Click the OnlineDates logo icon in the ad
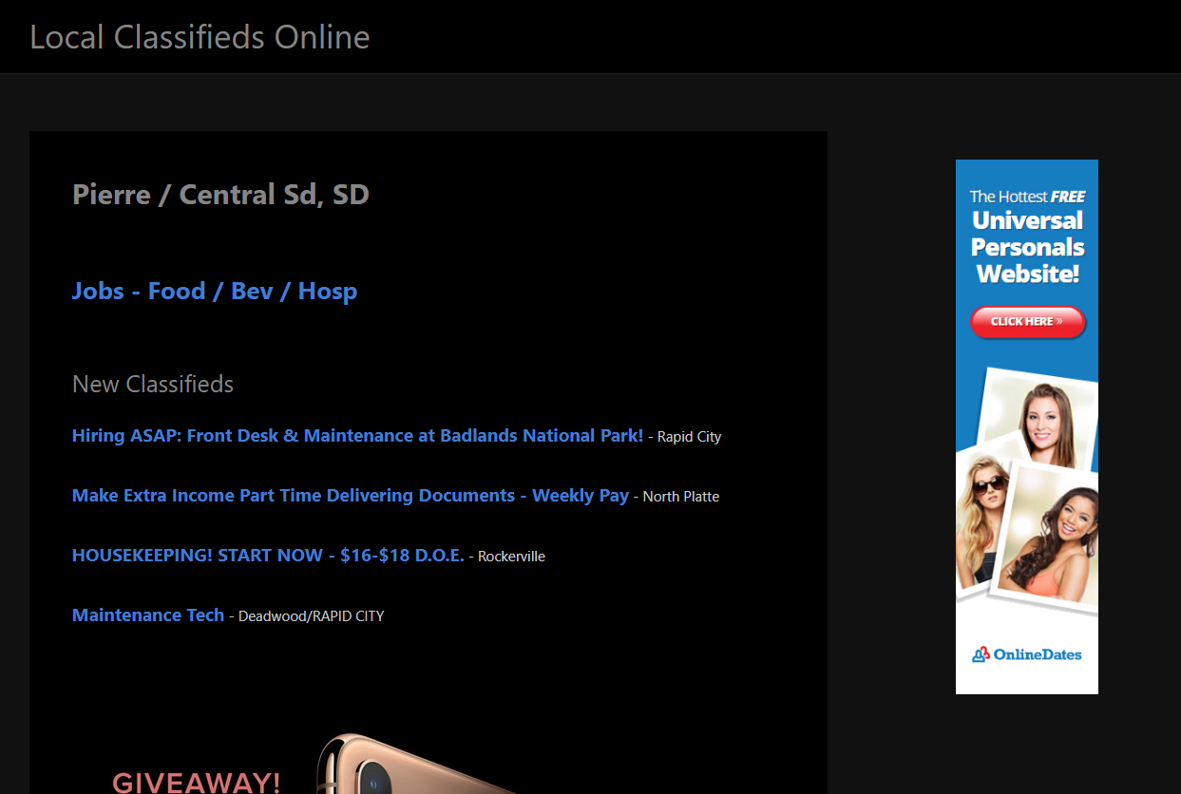The height and width of the screenshot is (794, 1181). (x=981, y=654)
